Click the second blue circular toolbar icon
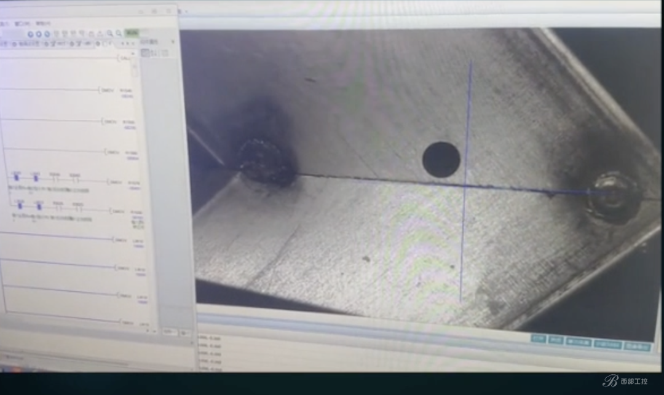 coord(39,34)
